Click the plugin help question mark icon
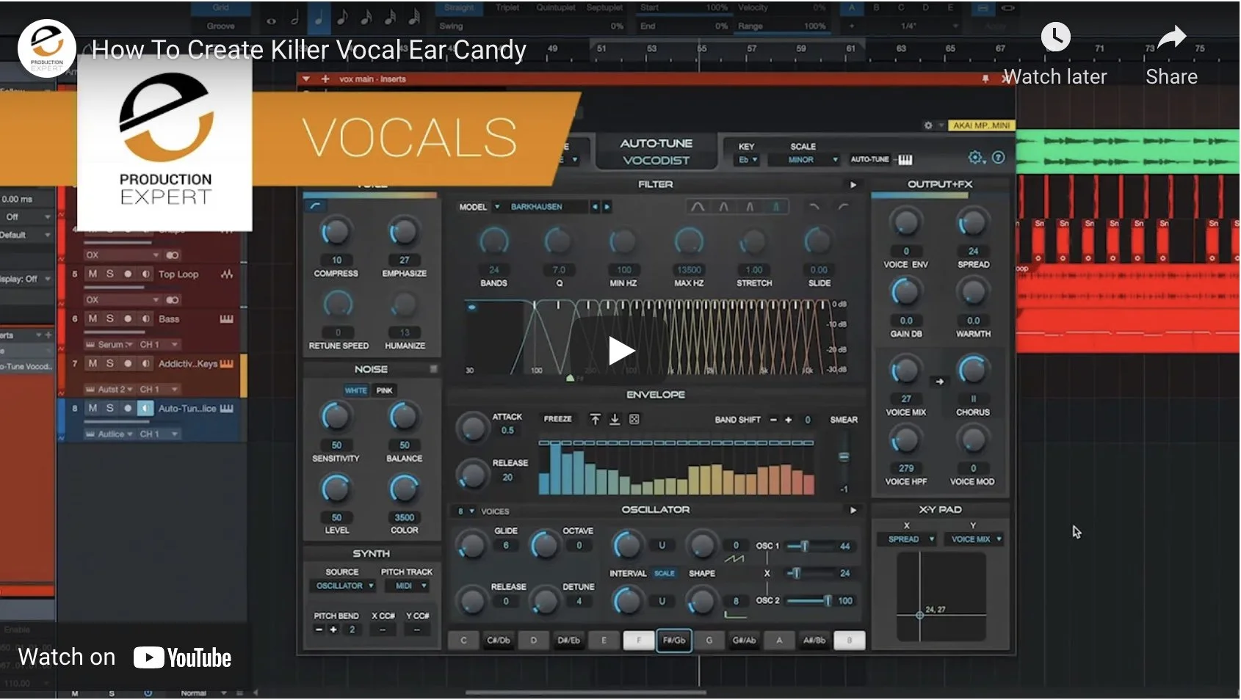Viewport: 1241px width, 700px height. click(999, 158)
